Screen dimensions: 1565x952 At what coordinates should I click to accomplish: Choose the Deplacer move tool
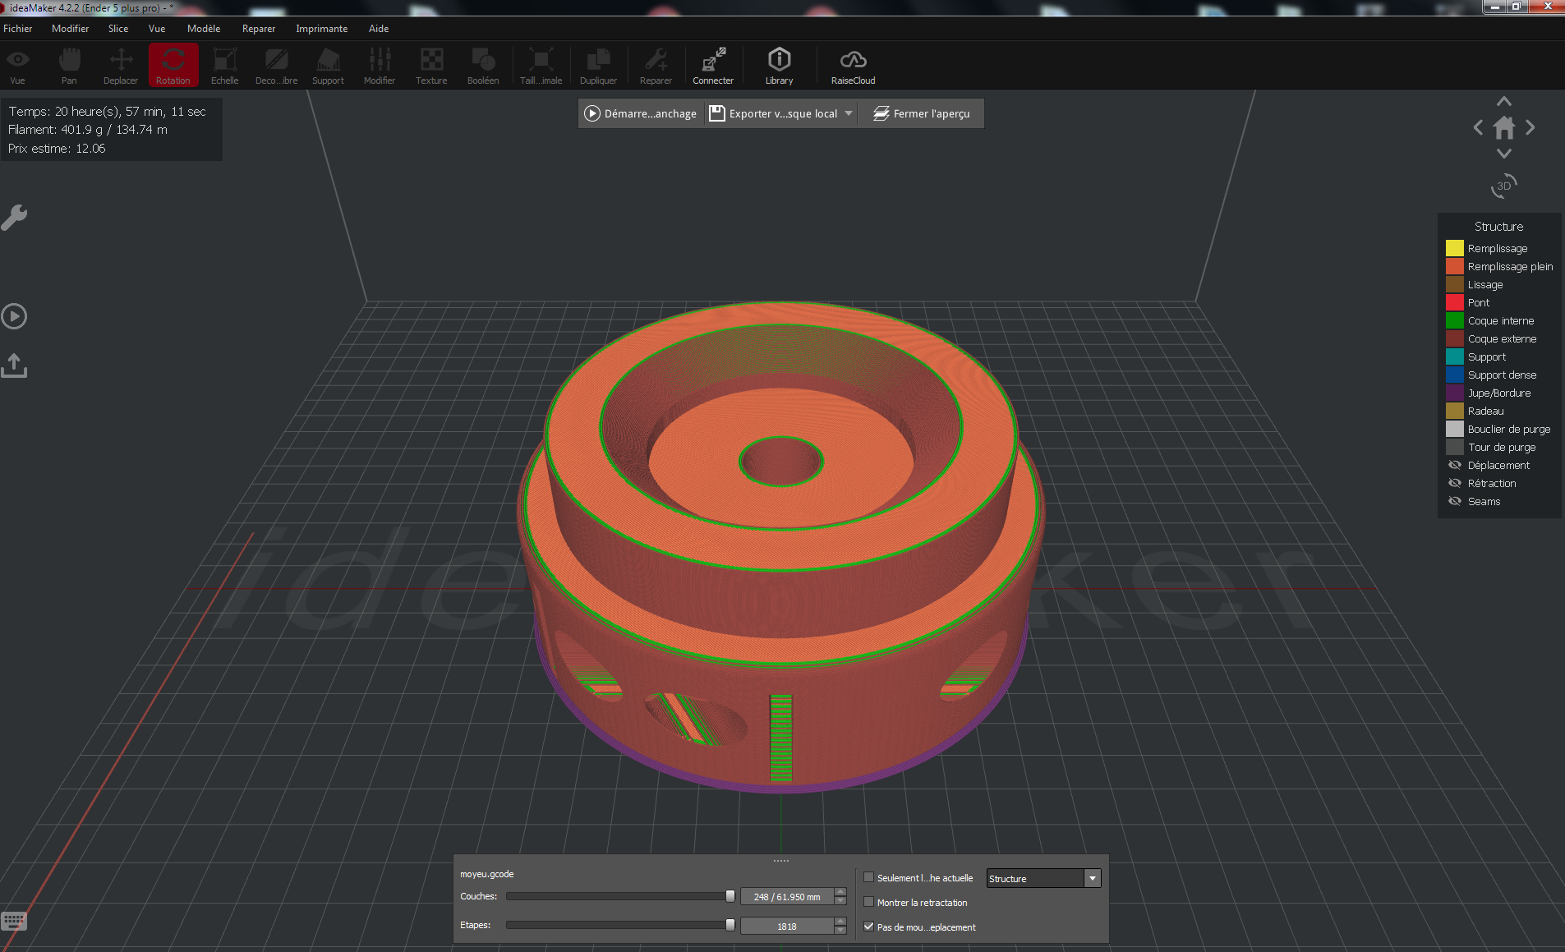coord(121,65)
